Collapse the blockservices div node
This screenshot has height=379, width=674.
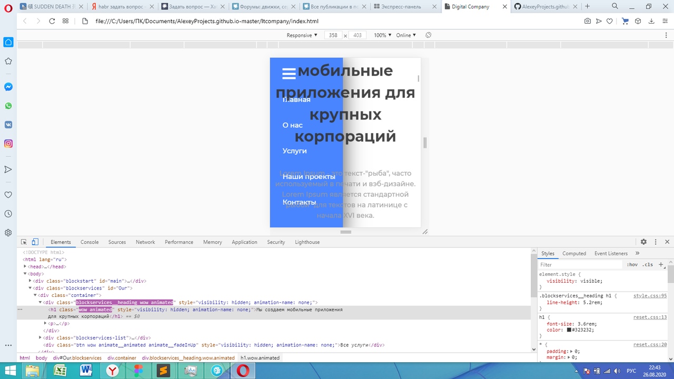click(30, 288)
